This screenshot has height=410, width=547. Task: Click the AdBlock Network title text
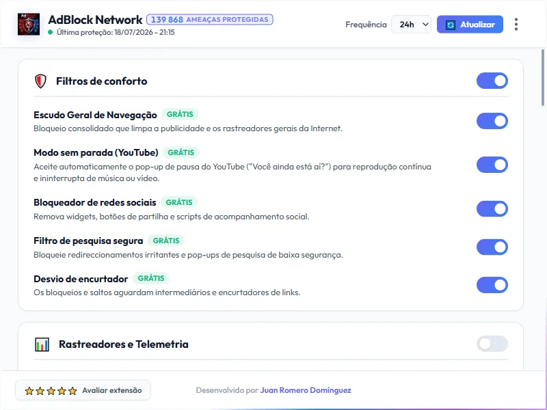[x=95, y=20]
